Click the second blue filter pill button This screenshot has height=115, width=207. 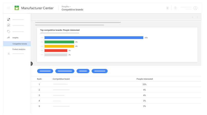(x=65, y=71)
